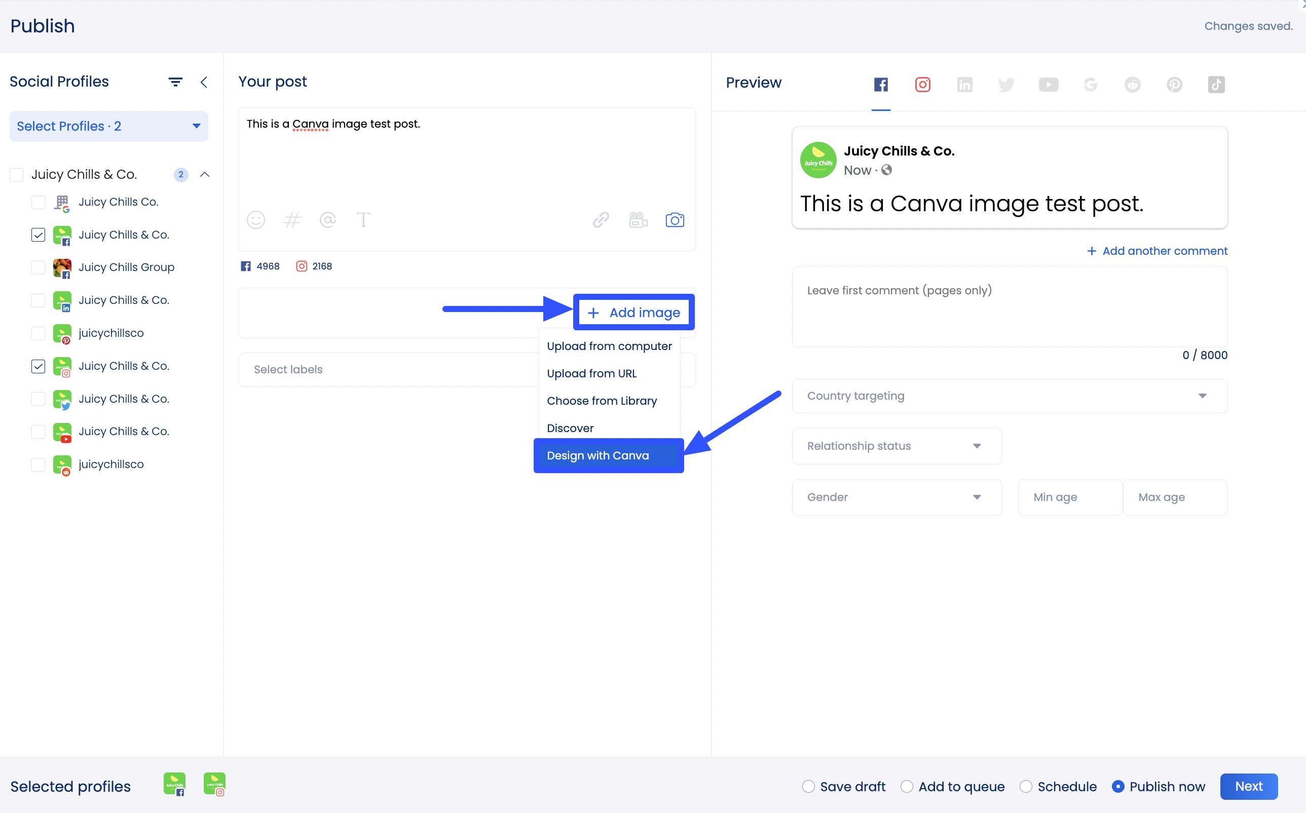Click the Add image button
This screenshot has width=1306, height=813.
tap(633, 312)
